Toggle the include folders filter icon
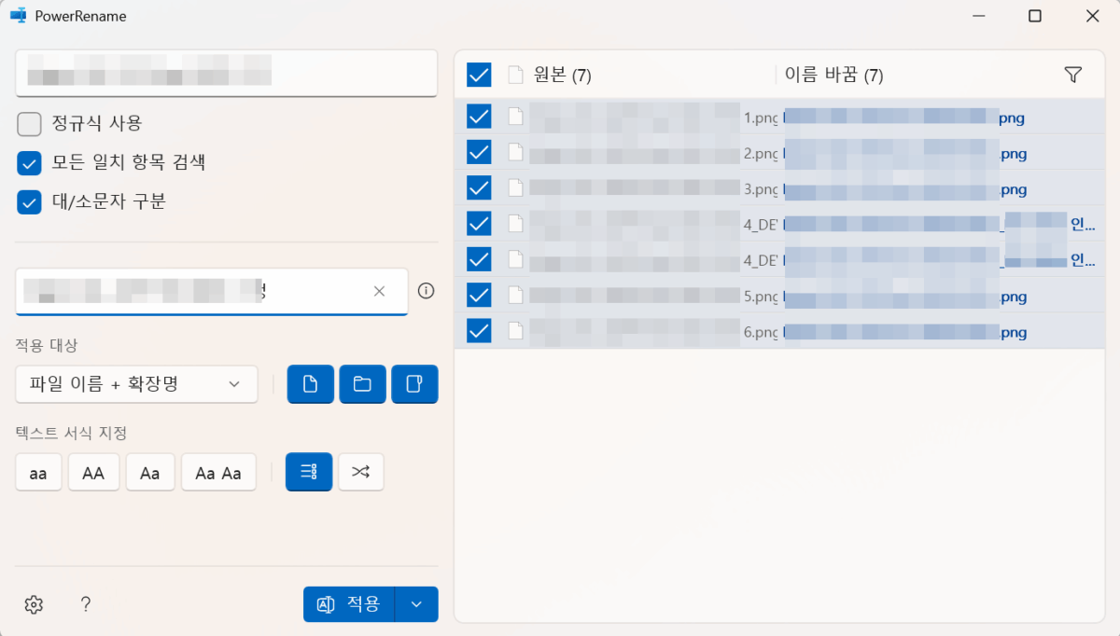 (362, 383)
